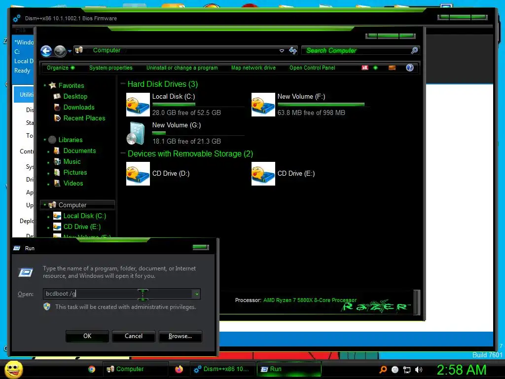This screenshot has width=505, height=379.
Task: Open the address bar history dropdown
Action: click(x=282, y=51)
